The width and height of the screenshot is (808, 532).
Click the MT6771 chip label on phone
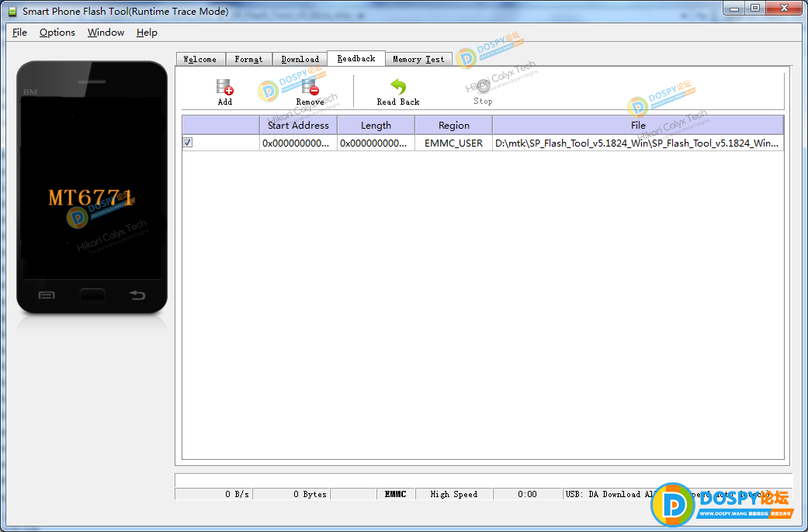pos(92,198)
